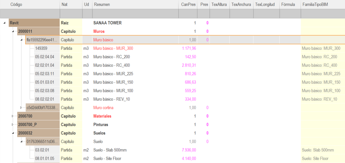Collapse chapter 2000011 Muros

13,31
